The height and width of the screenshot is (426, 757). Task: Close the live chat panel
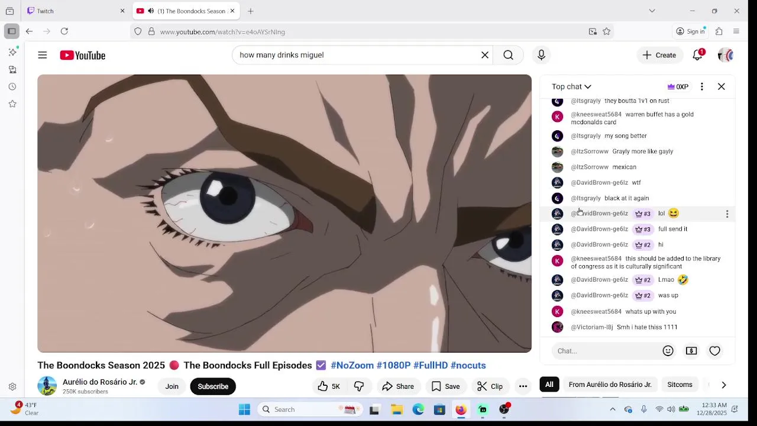[x=722, y=86]
